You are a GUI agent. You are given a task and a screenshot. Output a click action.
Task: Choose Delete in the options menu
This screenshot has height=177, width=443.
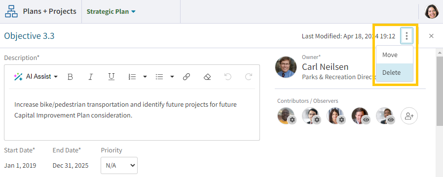[395, 73]
